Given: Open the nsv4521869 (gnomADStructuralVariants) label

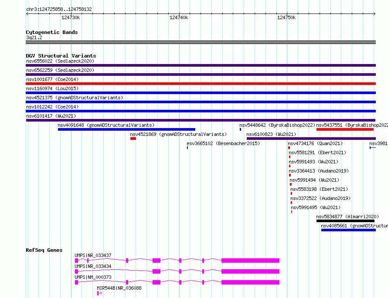Looking at the screenshot, I should point(178,134).
